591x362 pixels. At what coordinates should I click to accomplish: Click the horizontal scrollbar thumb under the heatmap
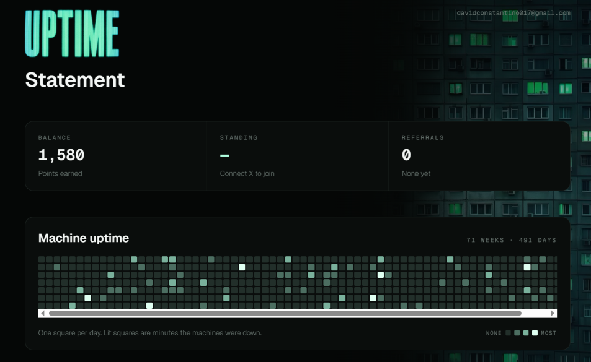point(285,313)
